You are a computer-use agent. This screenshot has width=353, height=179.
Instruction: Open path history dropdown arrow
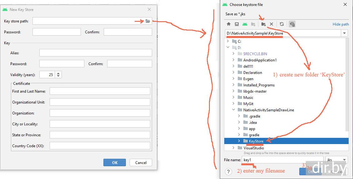344,33
